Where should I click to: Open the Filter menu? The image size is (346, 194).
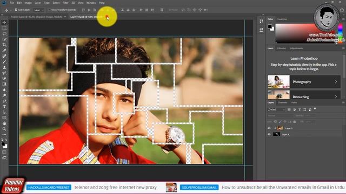click(65, 3)
